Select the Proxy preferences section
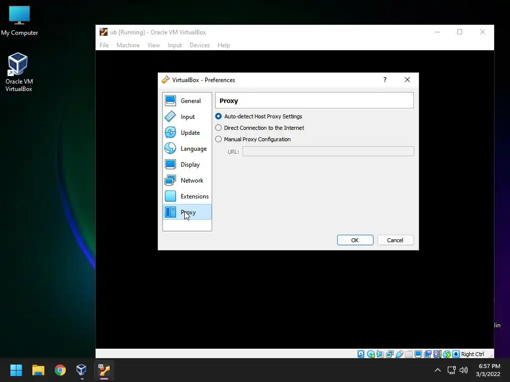The width and height of the screenshot is (510, 382). pyautogui.click(x=187, y=212)
